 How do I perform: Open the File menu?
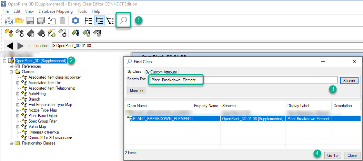click(5, 11)
